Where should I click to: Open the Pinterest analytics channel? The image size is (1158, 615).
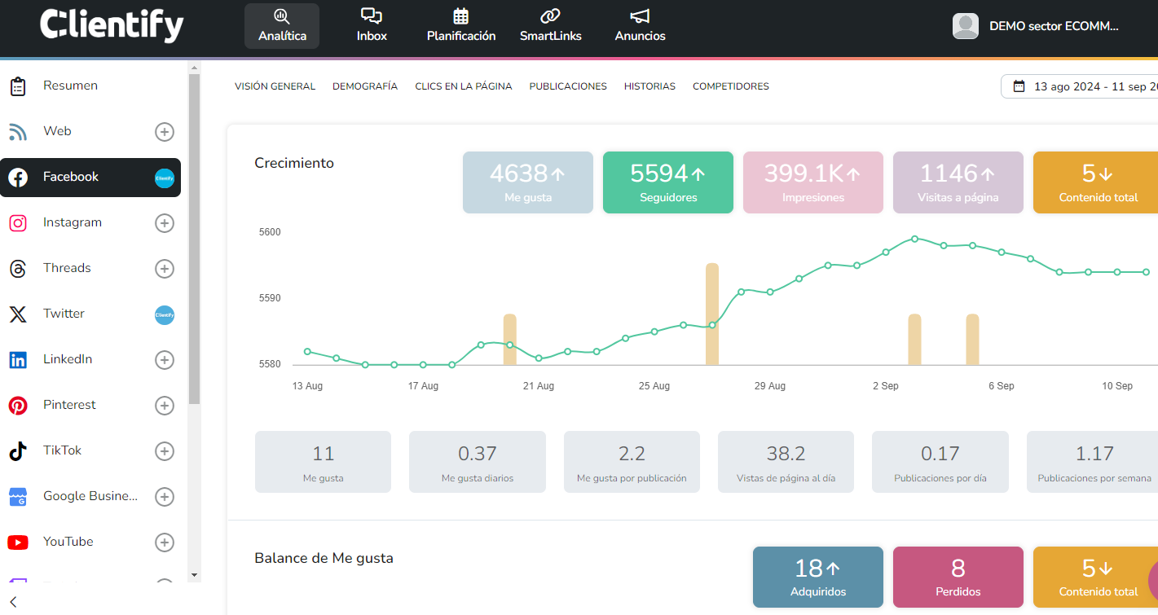click(69, 404)
